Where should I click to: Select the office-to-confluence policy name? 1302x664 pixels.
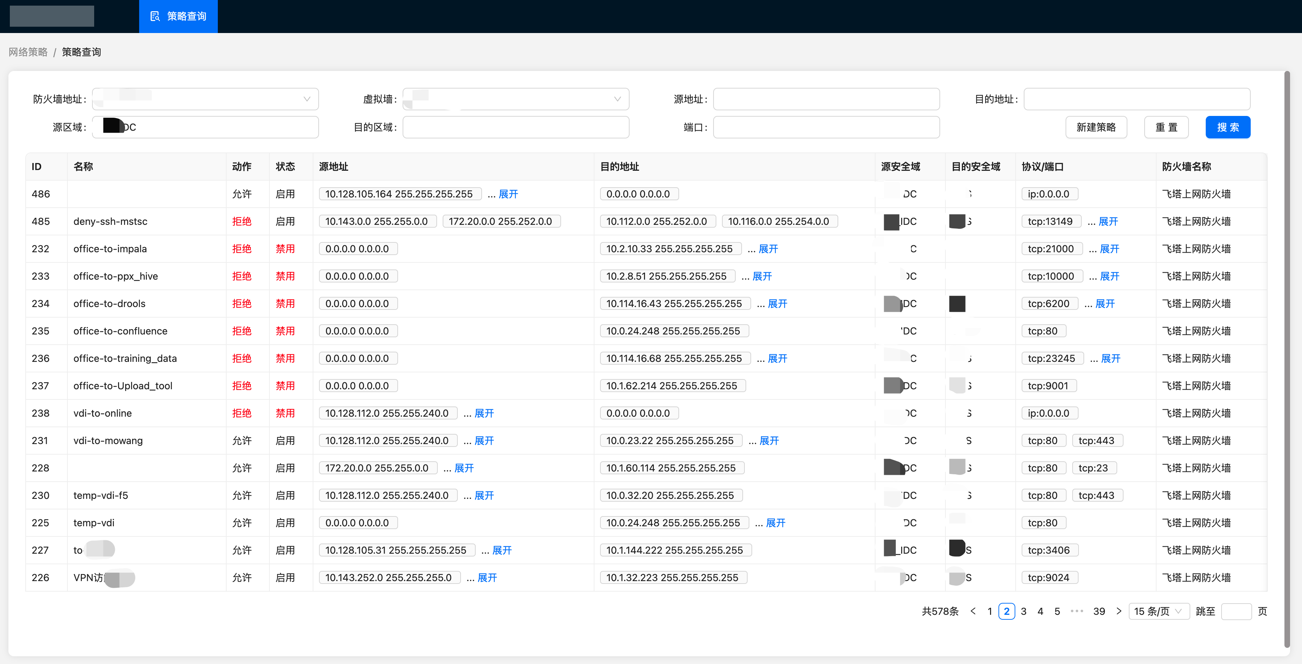[120, 331]
